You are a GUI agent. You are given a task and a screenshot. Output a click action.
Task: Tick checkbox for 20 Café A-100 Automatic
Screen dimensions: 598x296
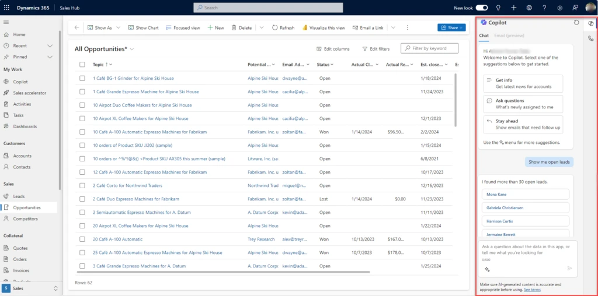82,239
